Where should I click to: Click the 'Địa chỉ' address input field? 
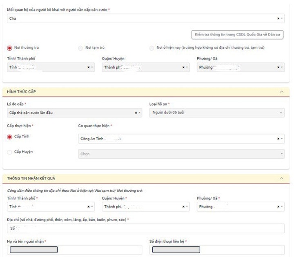coord(146,228)
